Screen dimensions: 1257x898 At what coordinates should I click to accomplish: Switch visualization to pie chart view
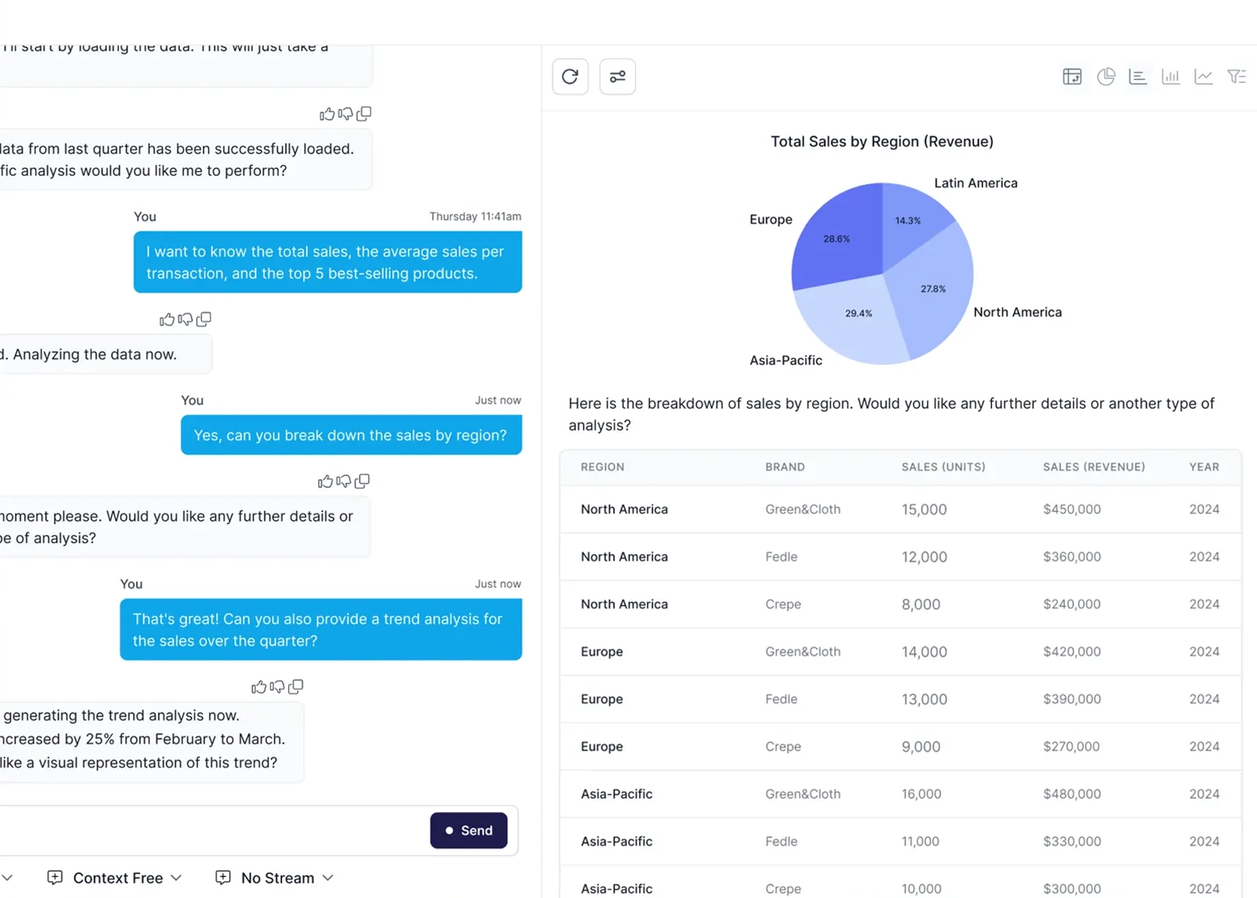point(1106,76)
